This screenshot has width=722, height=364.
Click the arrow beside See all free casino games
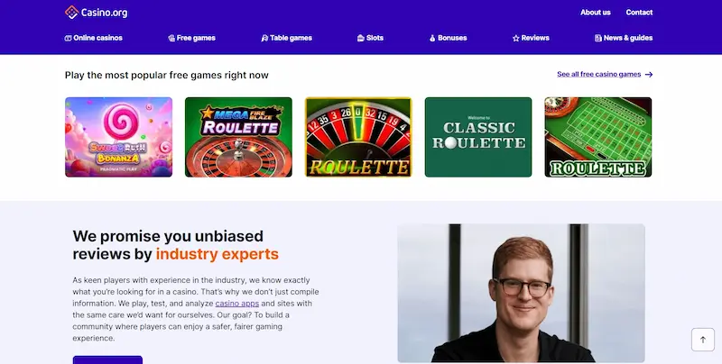[x=649, y=75]
